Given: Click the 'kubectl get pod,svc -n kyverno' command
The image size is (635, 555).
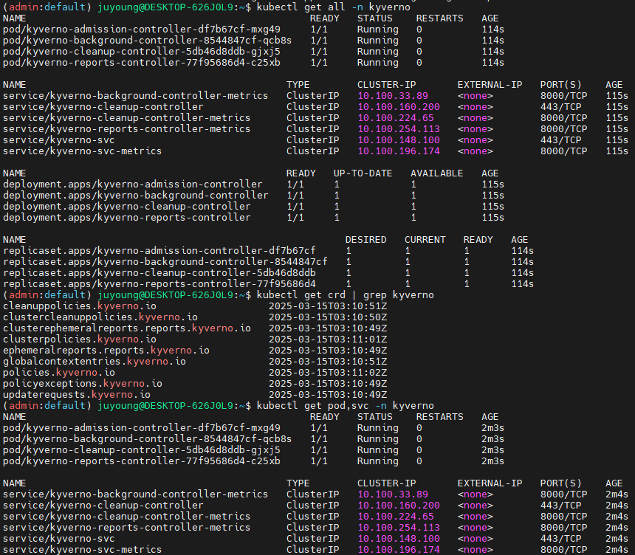Looking at the screenshot, I should (x=345, y=405).
